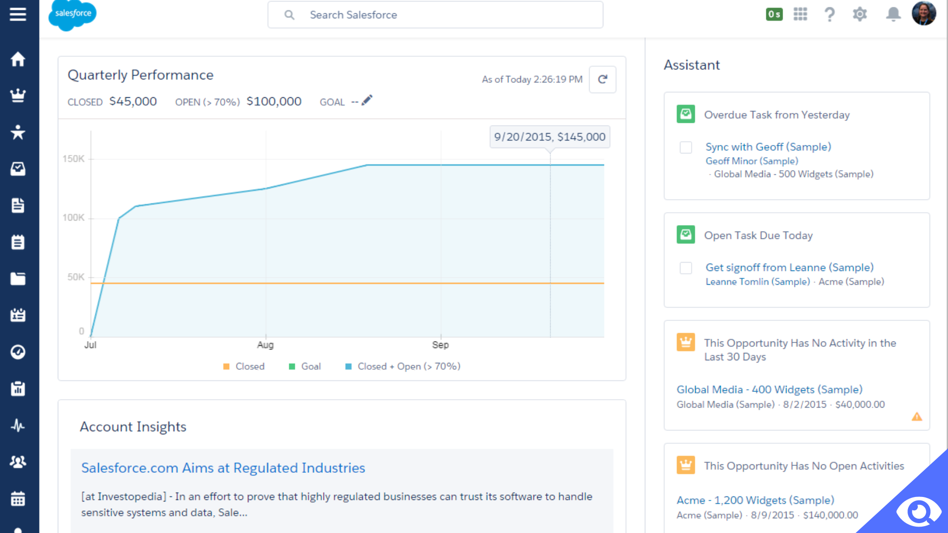Open Calendar icon at sidebar bottom
This screenshot has height=533, width=948.
coord(18,498)
